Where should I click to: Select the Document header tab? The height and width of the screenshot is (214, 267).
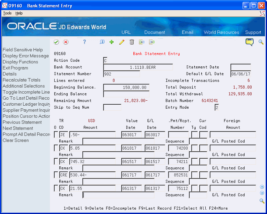point(155,33)
